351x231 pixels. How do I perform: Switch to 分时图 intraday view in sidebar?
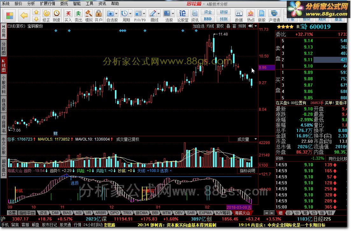coord(4,48)
